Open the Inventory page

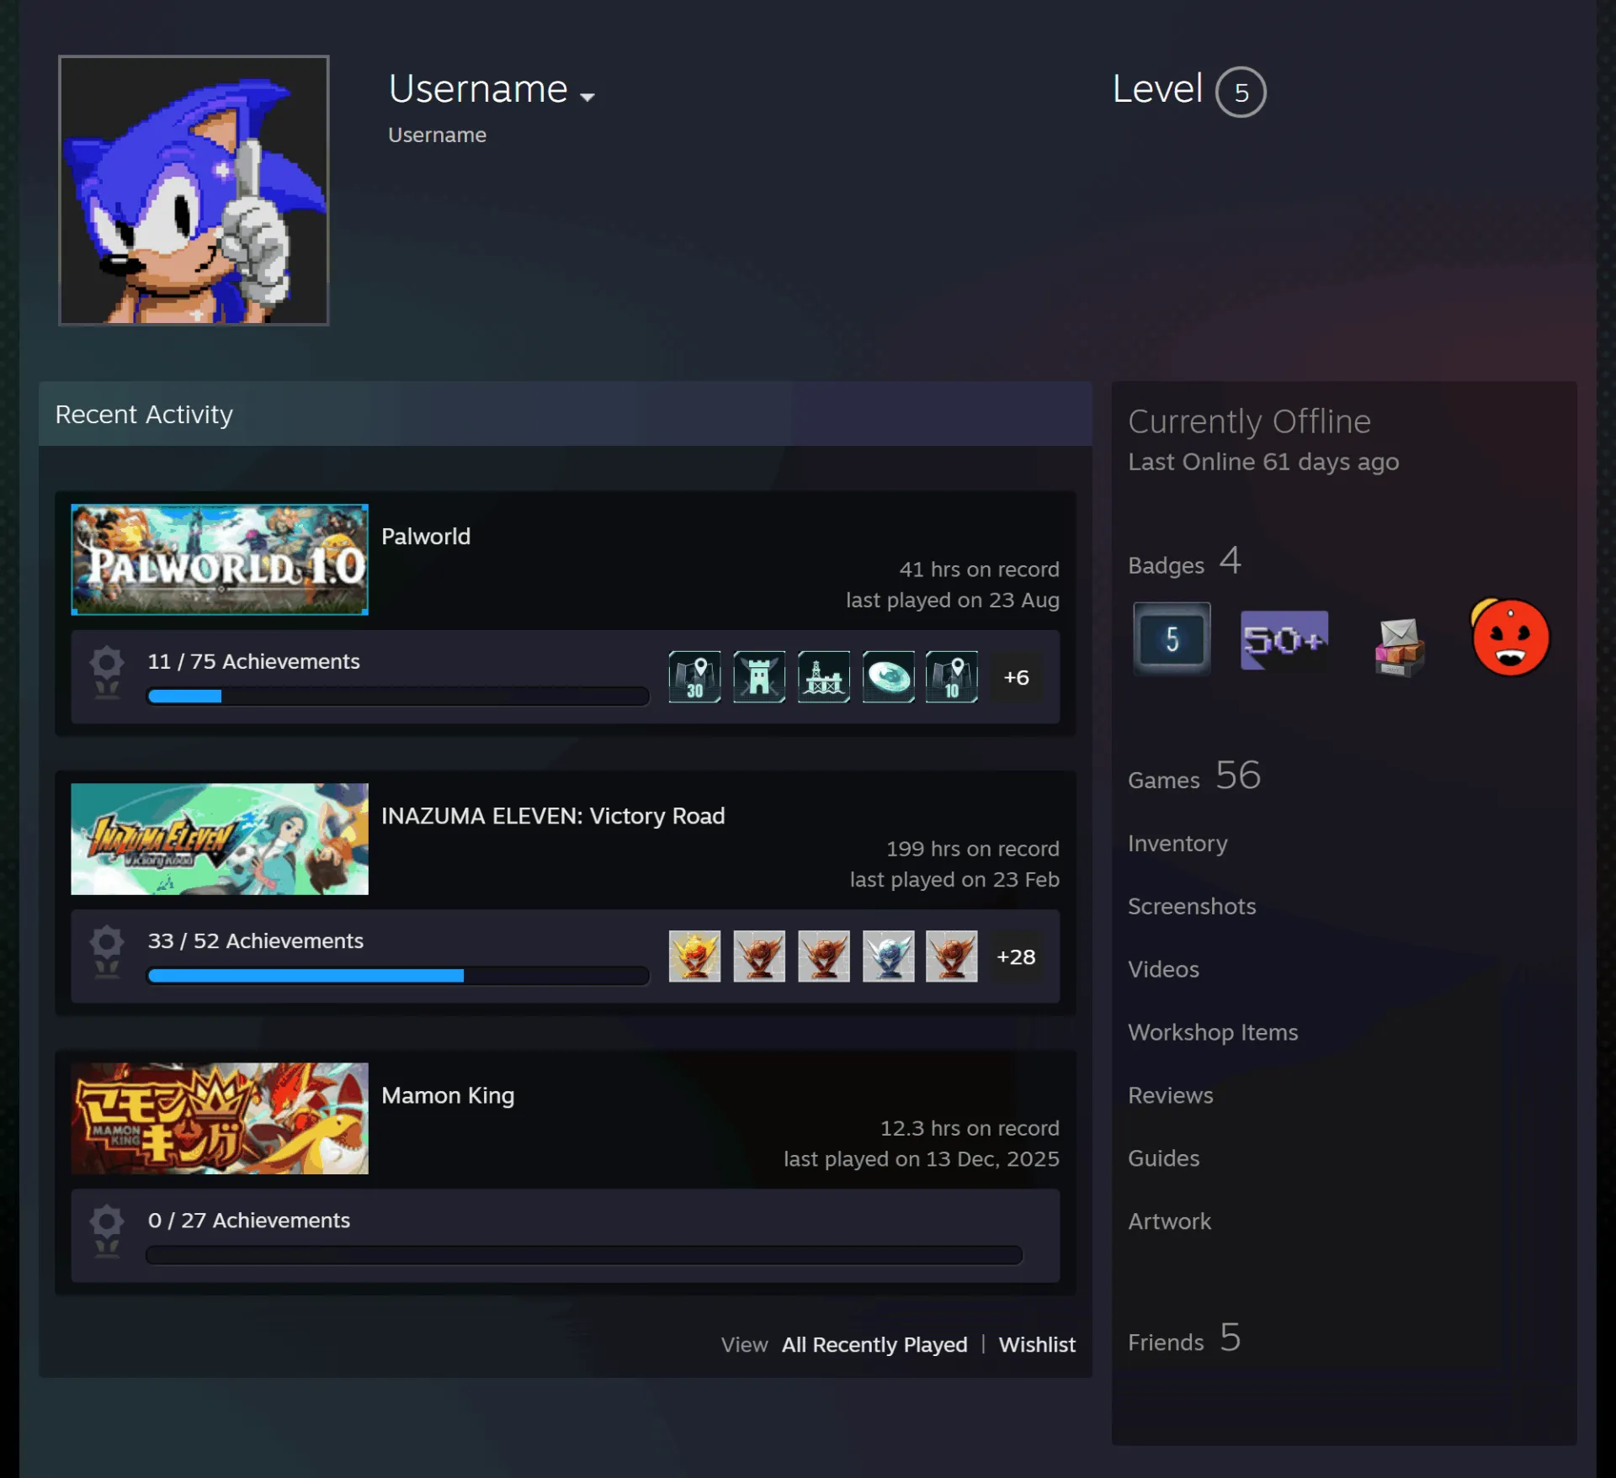1177,843
